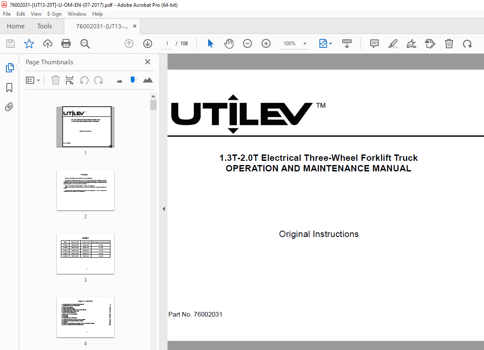Open the Window menu
The width and height of the screenshot is (484, 350).
click(x=77, y=14)
